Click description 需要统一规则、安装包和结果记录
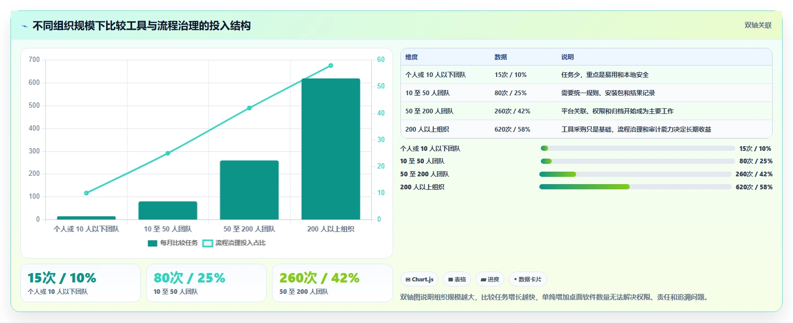Image resolution: width=793 pixels, height=323 pixels. click(608, 93)
